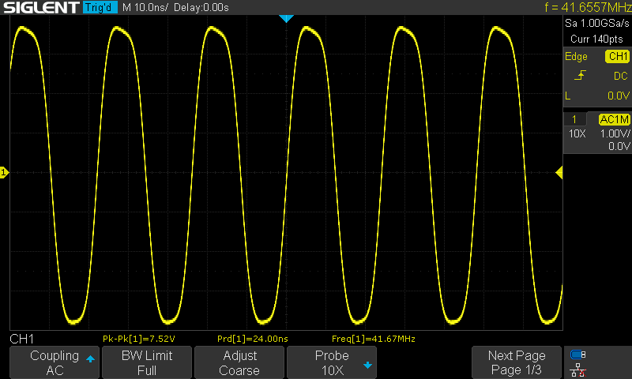632x379 pixels.
Task: Click the trigger level arrow on right edge
Action: pyautogui.click(x=559, y=173)
